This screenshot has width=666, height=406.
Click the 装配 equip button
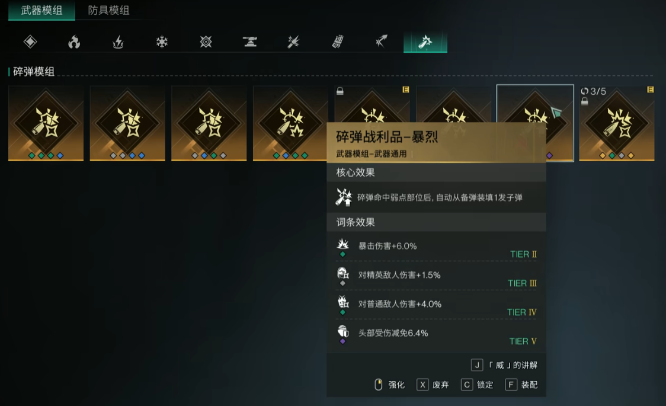click(521, 385)
